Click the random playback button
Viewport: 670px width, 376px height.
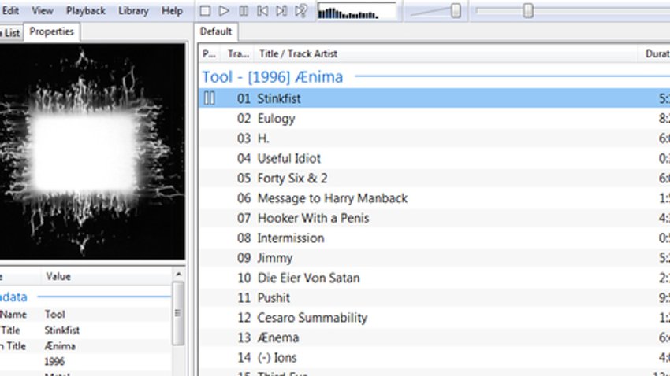click(301, 11)
